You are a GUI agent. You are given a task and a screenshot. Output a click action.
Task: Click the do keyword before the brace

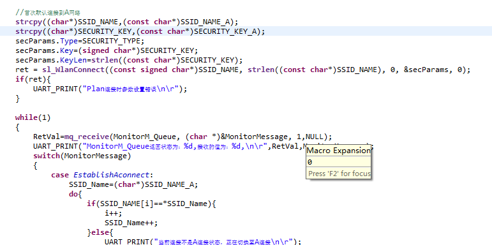point(73,194)
